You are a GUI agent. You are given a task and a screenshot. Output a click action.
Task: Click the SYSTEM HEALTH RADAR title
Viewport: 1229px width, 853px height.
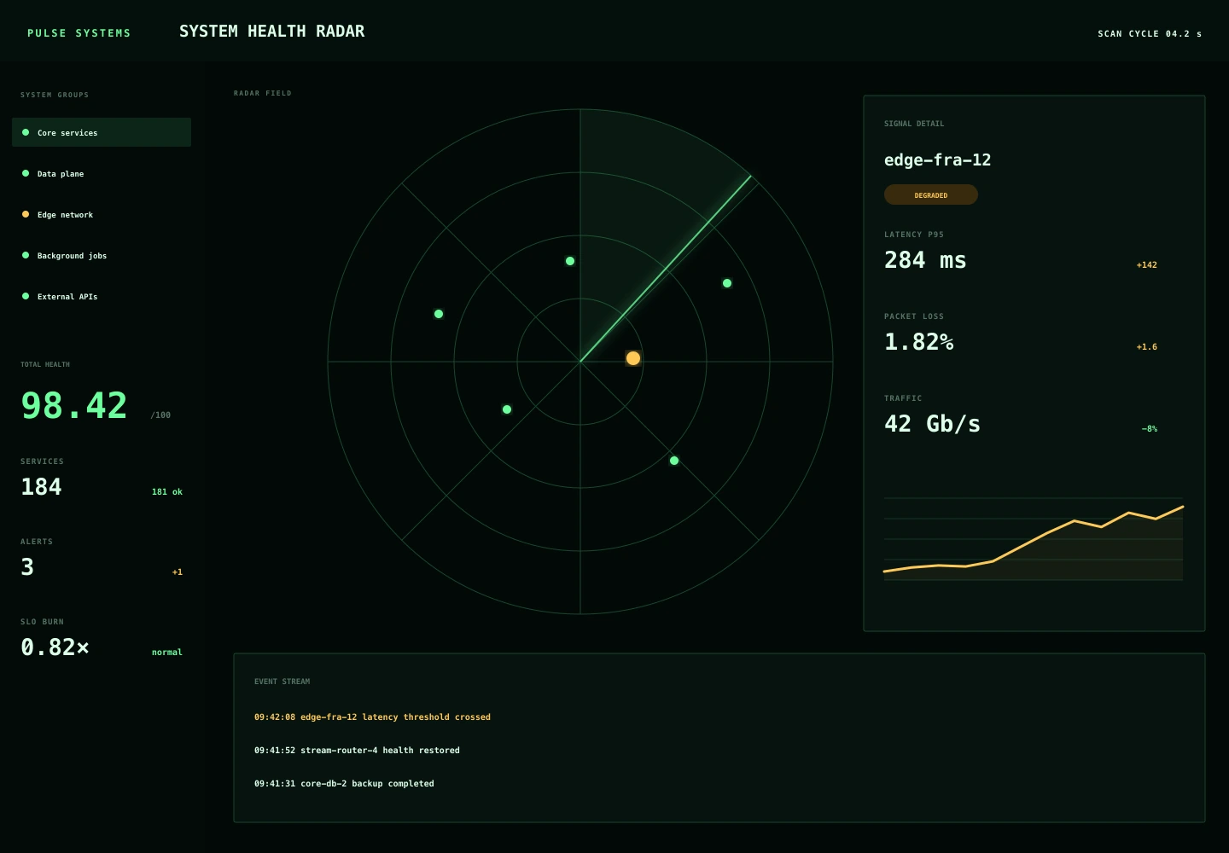click(271, 31)
